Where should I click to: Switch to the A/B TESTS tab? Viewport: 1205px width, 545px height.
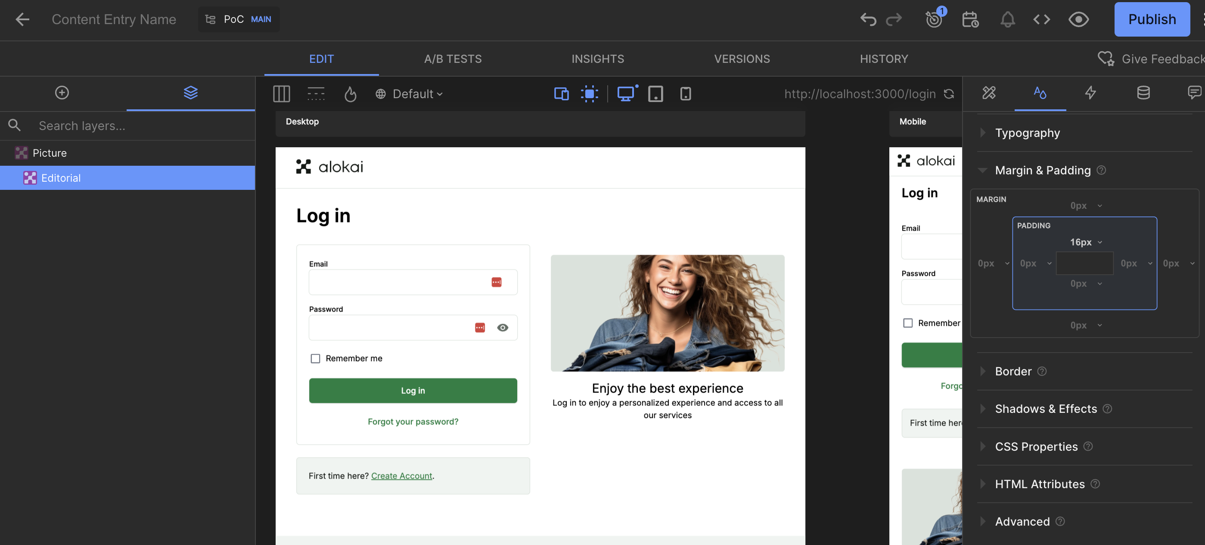pyautogui.click(x=452, y=59)
